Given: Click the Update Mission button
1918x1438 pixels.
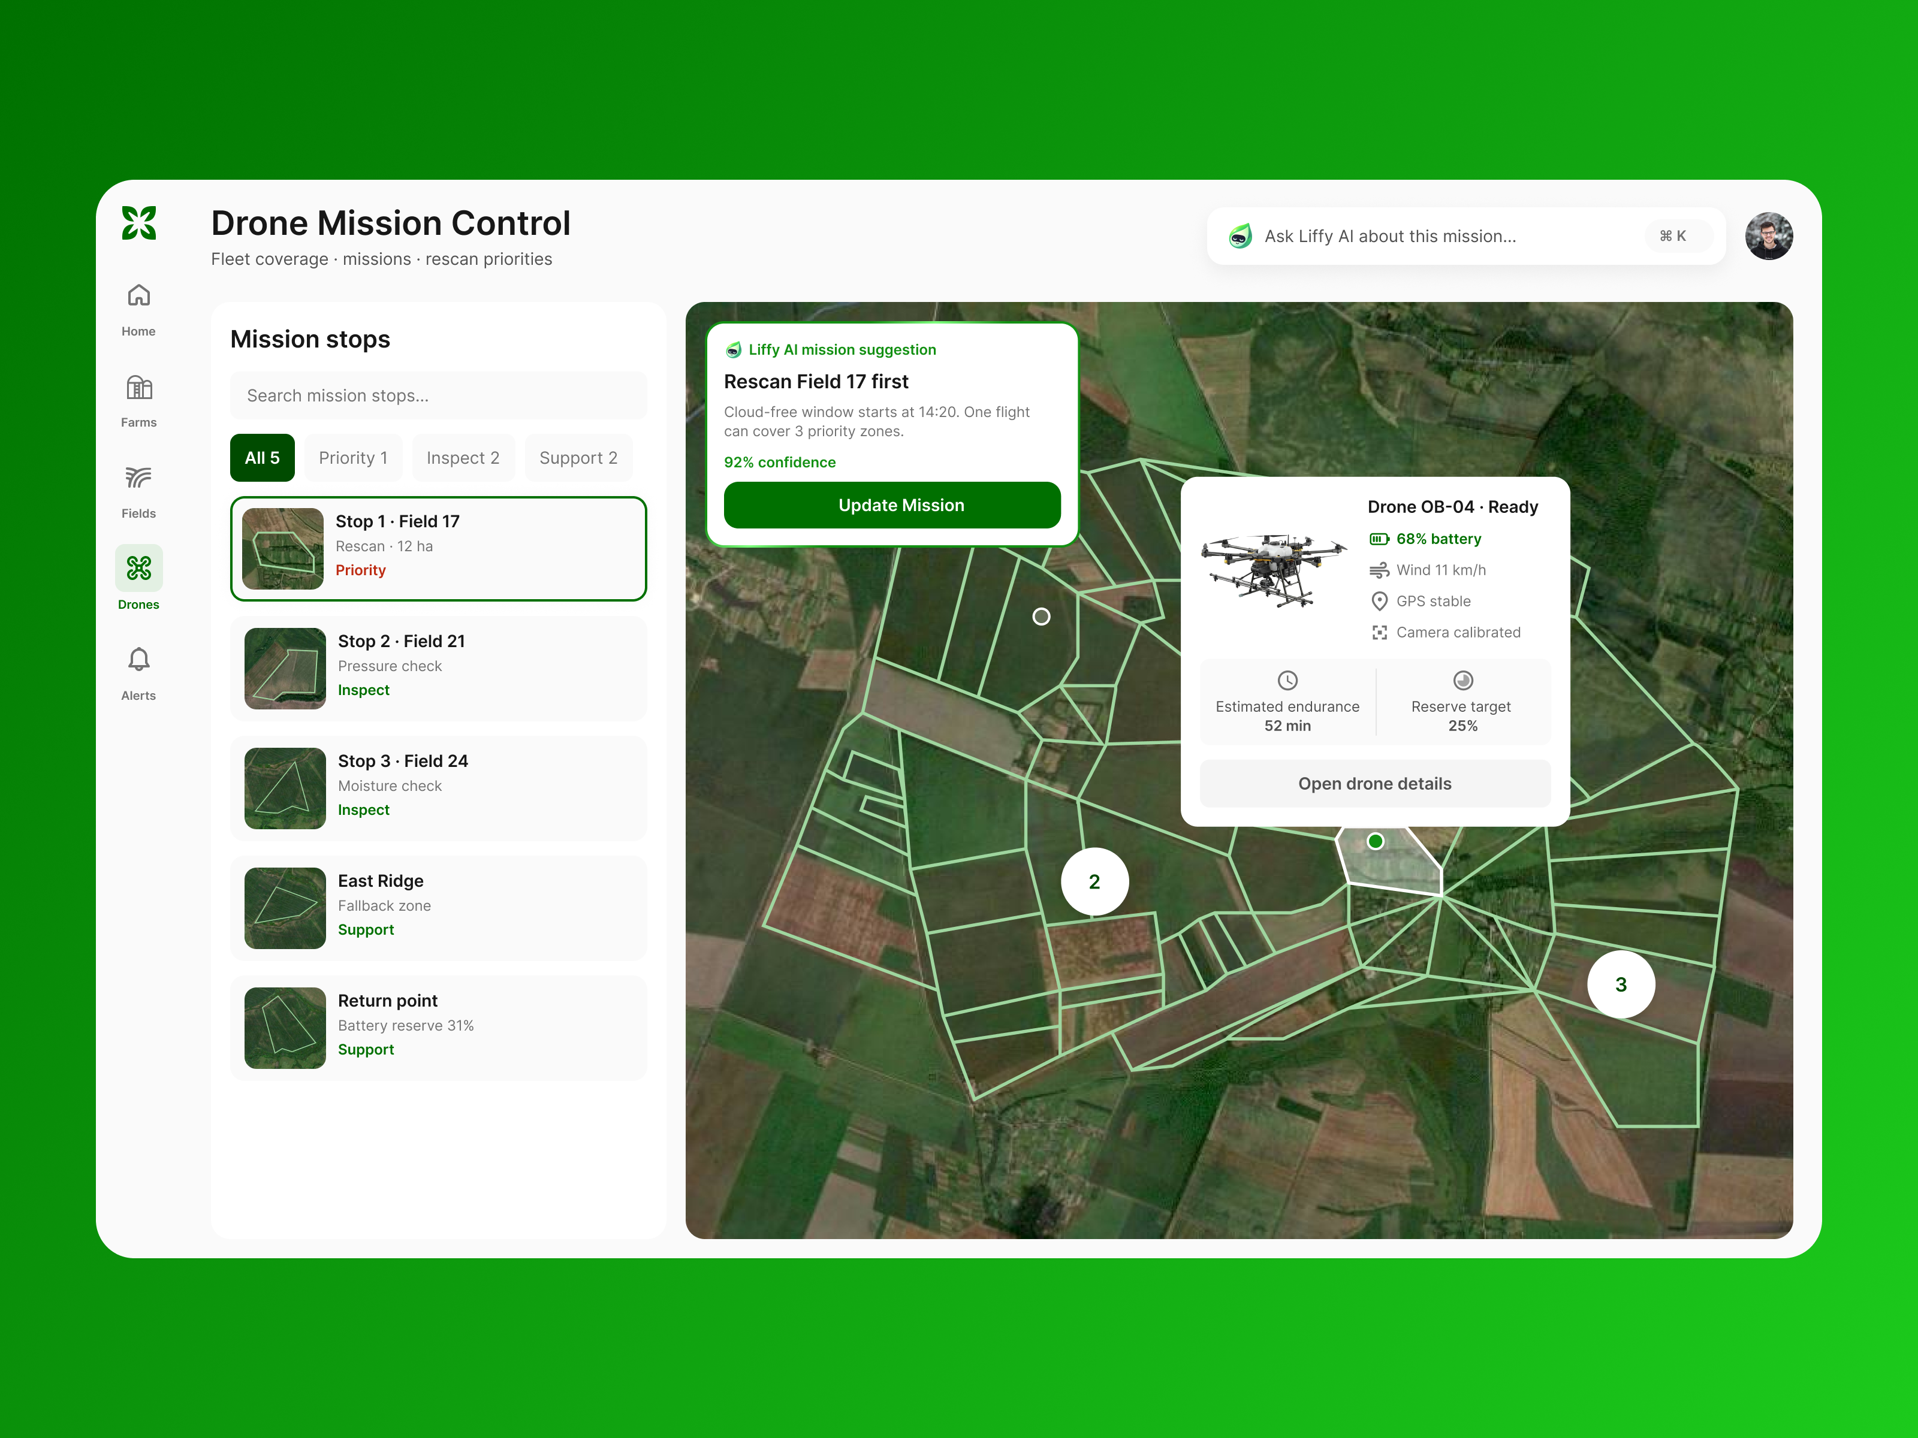Looking at the screenshot, I should pyautogui.click(x=892, y=505).
